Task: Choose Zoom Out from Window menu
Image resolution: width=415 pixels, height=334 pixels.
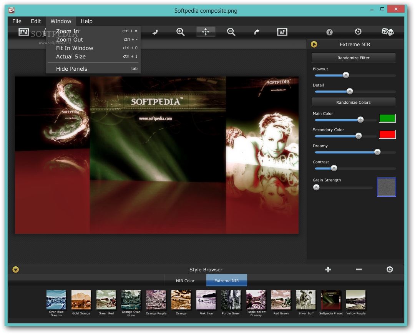Action: (93, 40)
